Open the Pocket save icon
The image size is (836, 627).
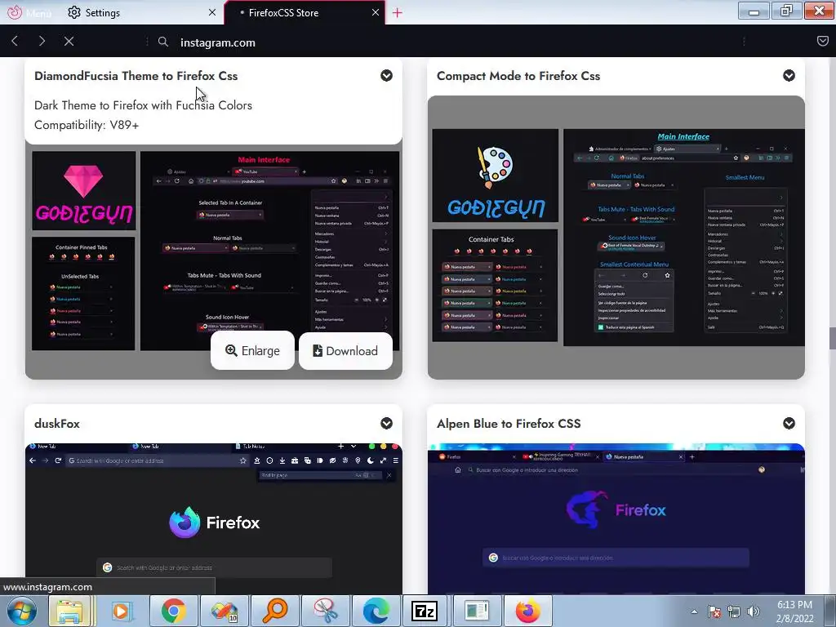coord(823,41)
